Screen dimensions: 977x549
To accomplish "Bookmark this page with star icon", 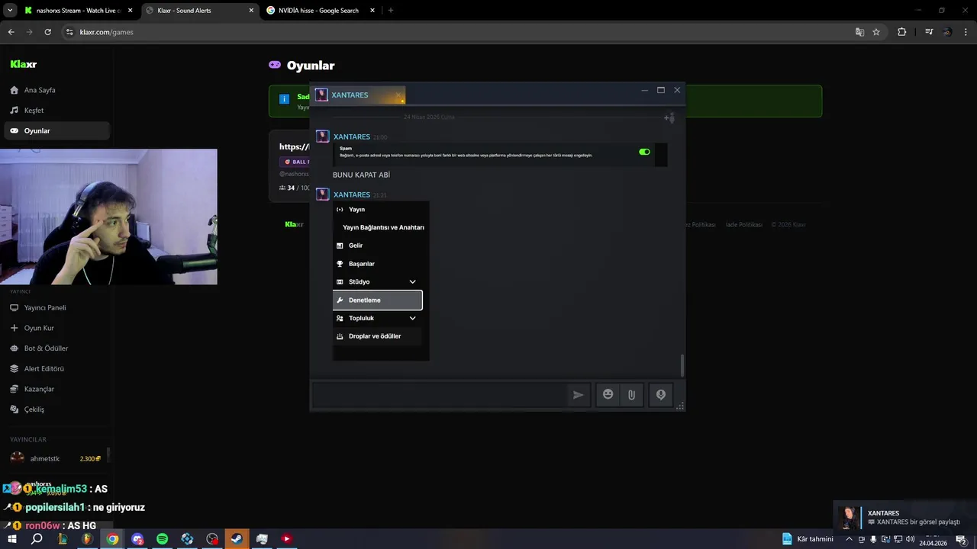I will [876, 32].
